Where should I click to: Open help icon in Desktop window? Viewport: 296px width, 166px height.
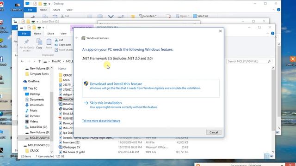click(278, 10)
